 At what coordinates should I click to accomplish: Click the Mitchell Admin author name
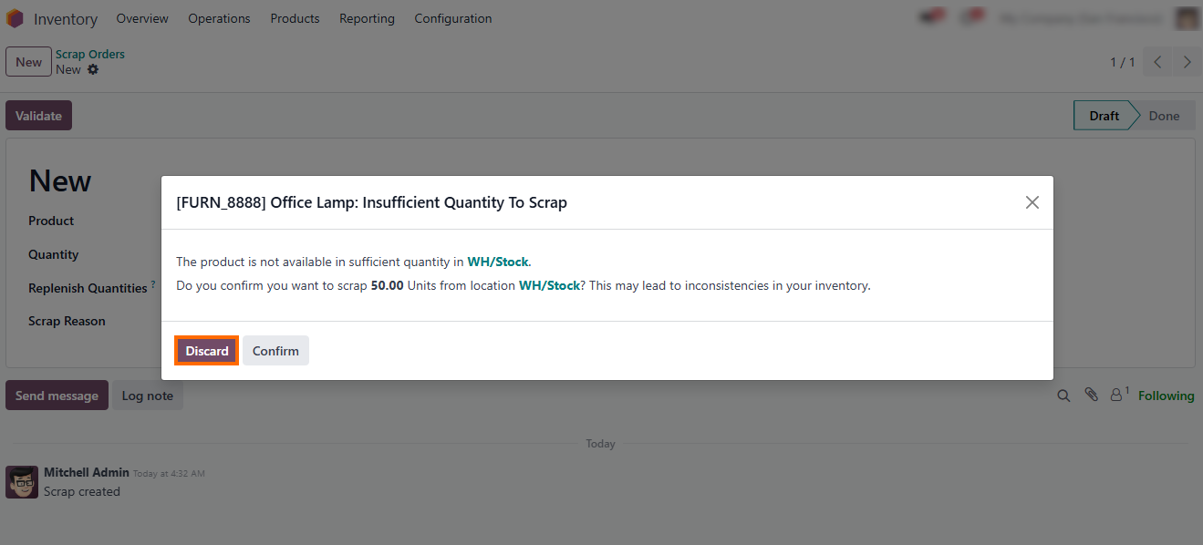point(87,472)
